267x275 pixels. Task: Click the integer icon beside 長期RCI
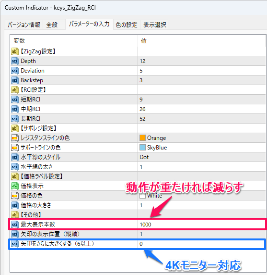pos(15,119)
